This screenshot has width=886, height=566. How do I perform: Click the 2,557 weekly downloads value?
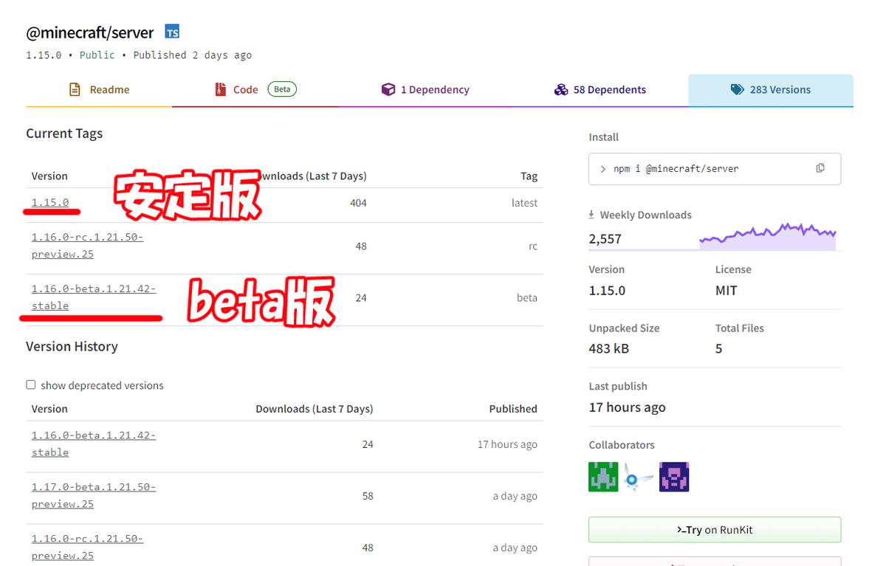point(605,239)
